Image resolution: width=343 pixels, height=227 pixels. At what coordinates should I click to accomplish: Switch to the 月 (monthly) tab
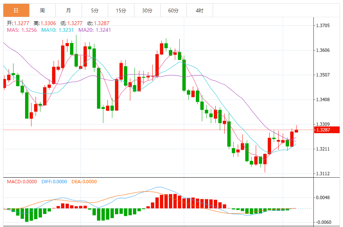(69, 10)
